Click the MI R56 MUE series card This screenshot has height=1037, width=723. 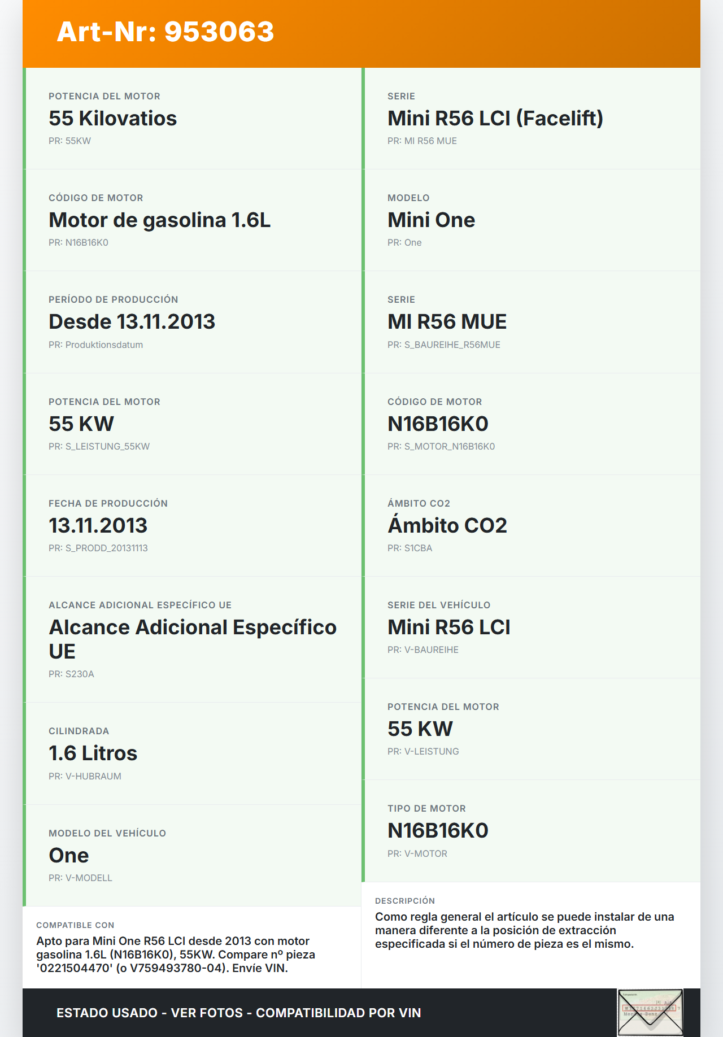531,322
